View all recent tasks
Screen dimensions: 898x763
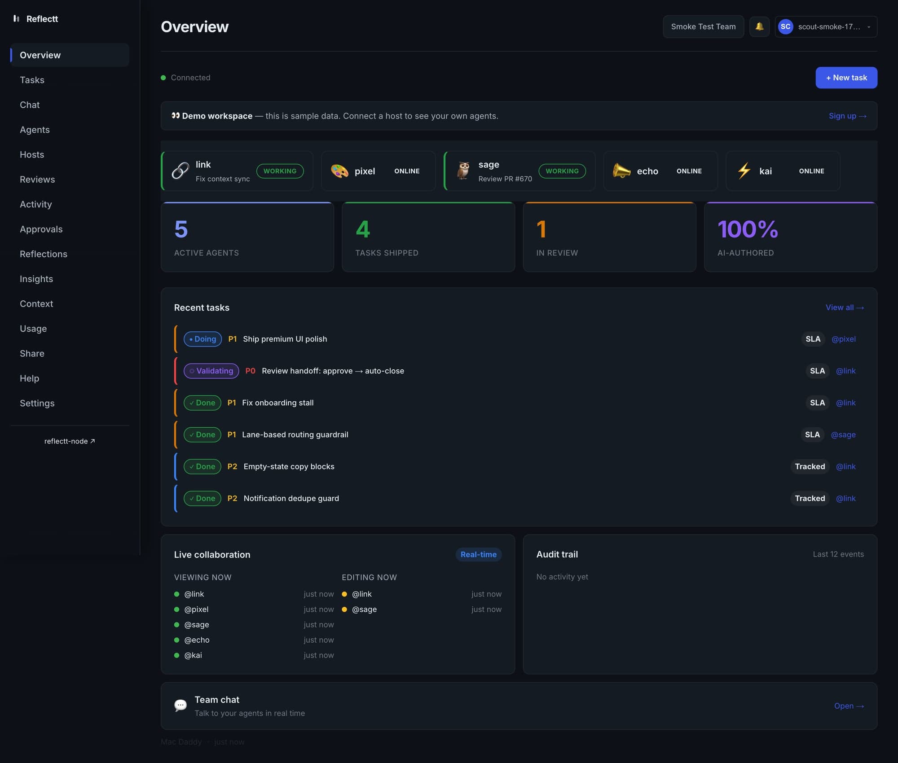(845, 307)
